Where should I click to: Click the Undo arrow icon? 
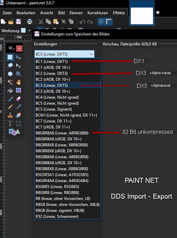tap(82, 22)
